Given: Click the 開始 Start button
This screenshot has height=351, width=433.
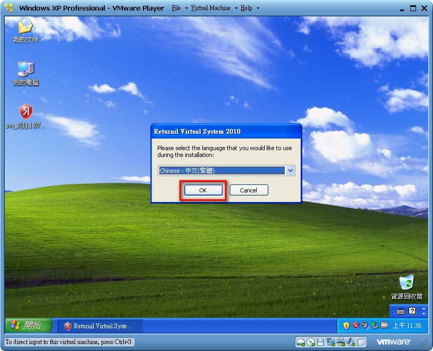Looking at the screenshot, I should pos(28,325).
